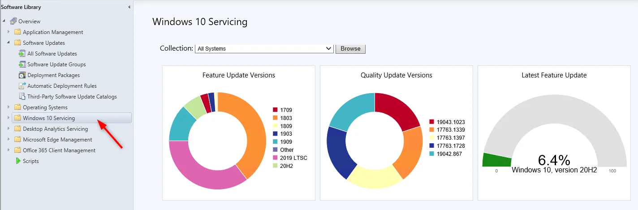638x210 pixels.
Task: Click the Windows 10 Servicing folder icon
Action: (18, 118)
